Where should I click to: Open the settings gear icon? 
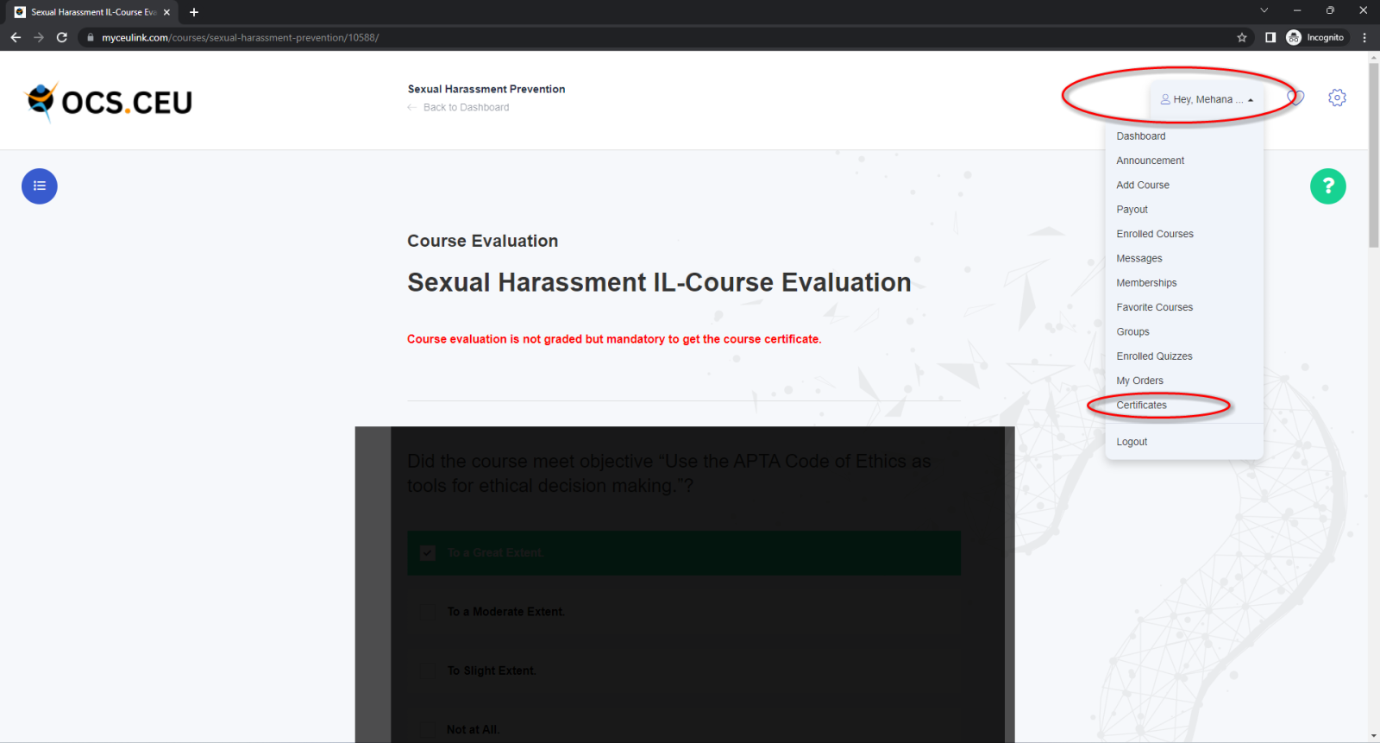point(1337,98)
